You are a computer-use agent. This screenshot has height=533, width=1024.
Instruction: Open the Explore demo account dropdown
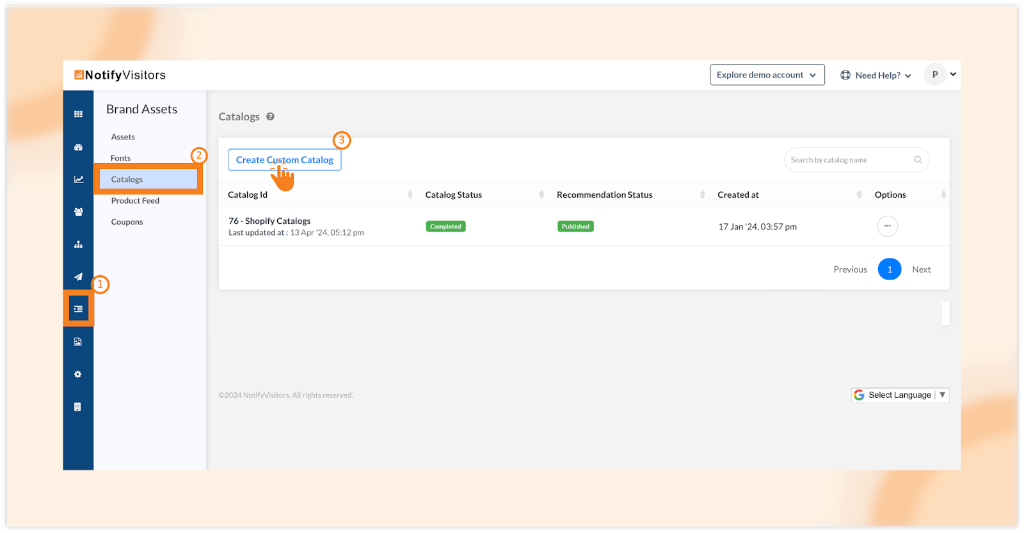[x=767, y=75]
